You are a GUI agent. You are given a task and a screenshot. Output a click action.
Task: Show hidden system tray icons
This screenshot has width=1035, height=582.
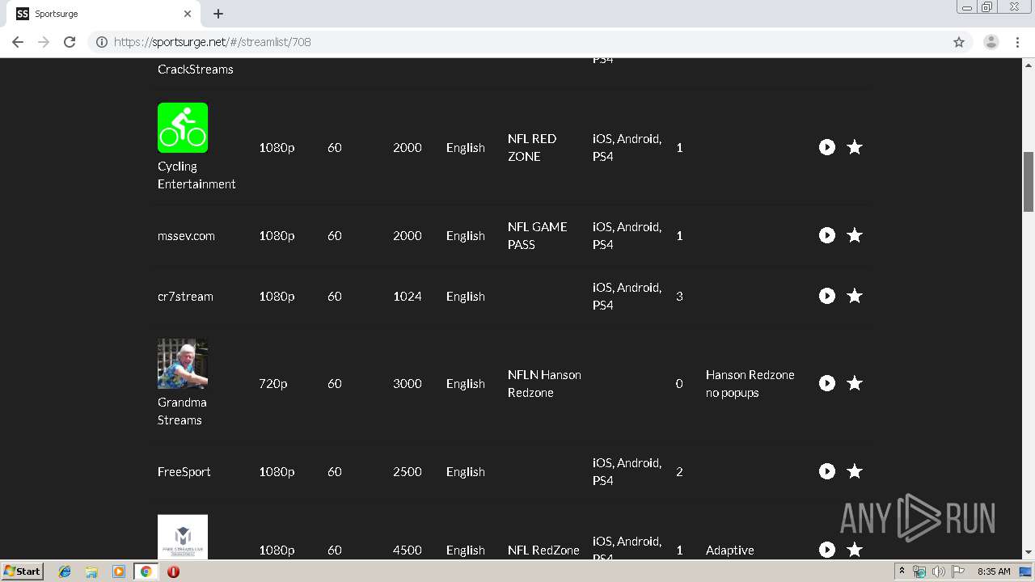point(902,571)
